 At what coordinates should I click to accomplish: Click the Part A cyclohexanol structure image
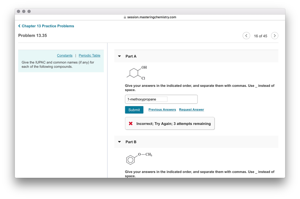137,73
